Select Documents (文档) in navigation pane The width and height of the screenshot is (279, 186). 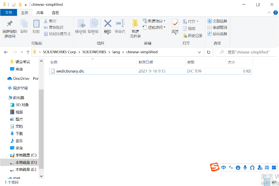point(17,126)
